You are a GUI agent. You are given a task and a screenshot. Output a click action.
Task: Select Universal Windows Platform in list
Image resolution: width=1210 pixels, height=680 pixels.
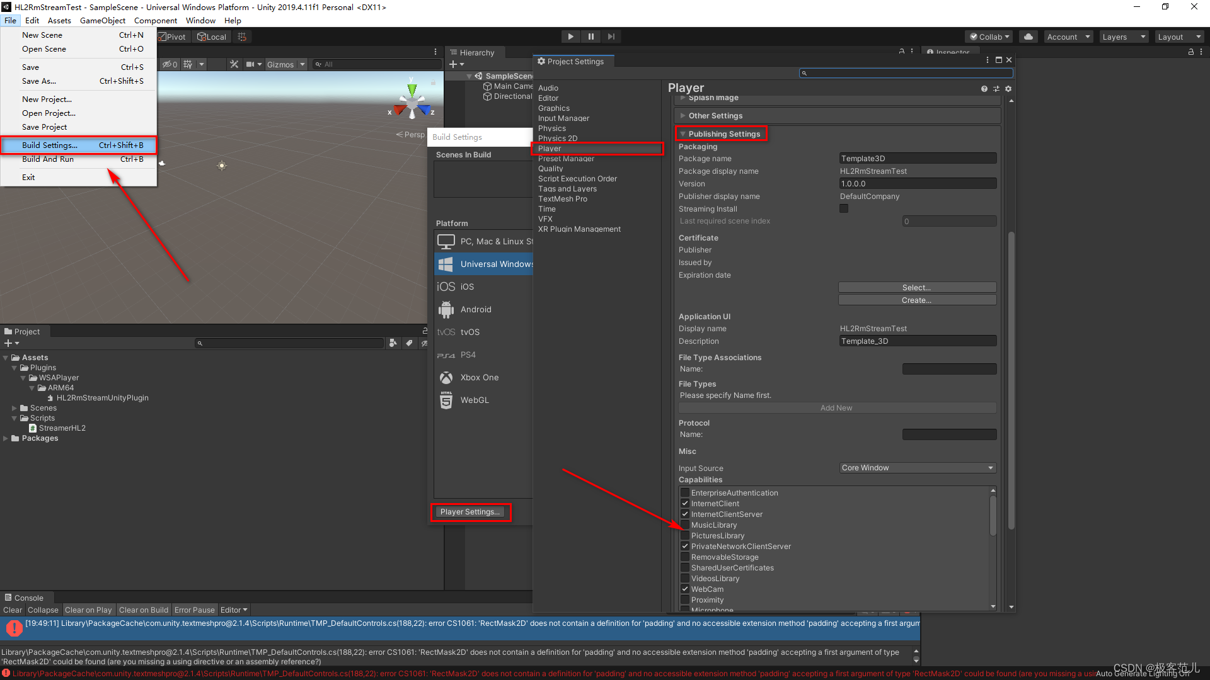[483, 264]
